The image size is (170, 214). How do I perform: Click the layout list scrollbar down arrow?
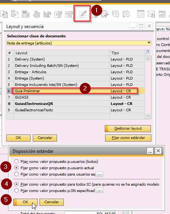pos(148,116)
